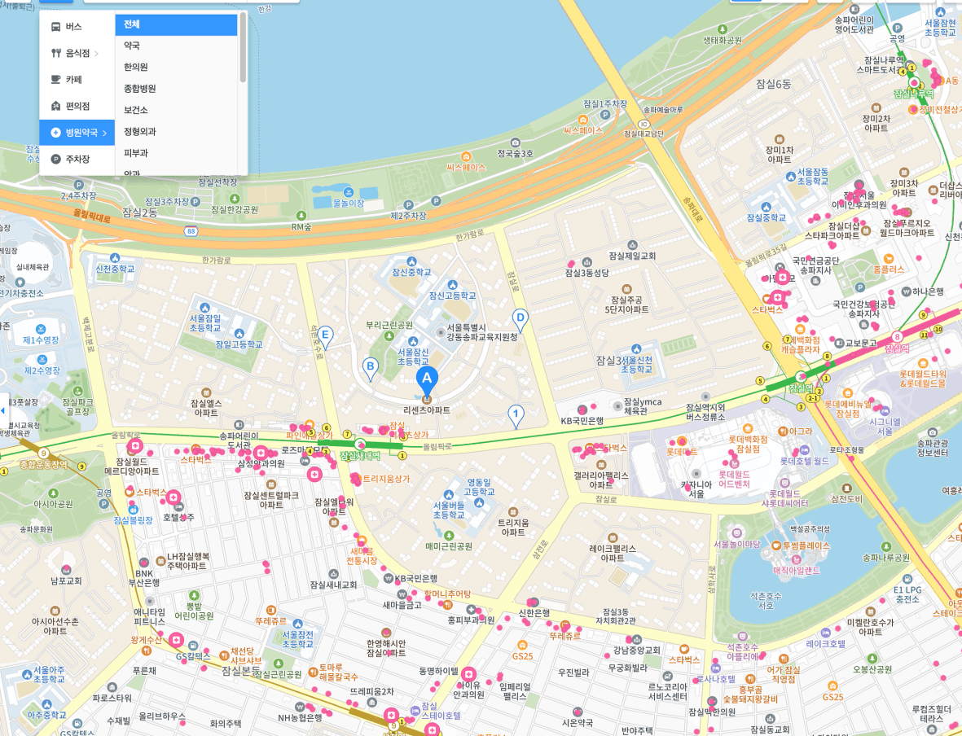Click the 잠실제일교회 church icon
This screenshot has width=962, height=736.
(x=632, y=245)
